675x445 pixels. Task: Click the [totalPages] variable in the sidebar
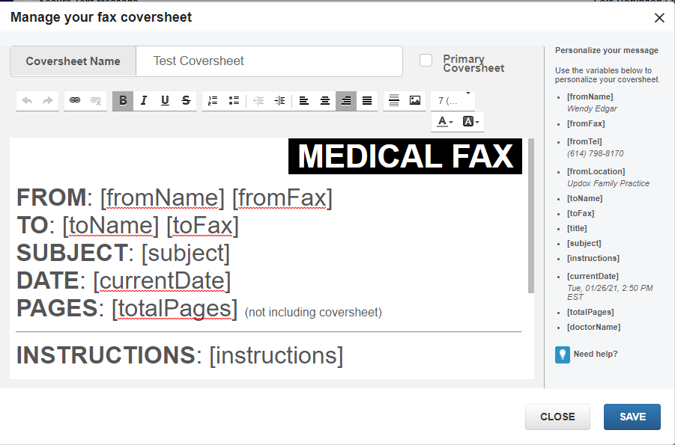coord(590,312)
